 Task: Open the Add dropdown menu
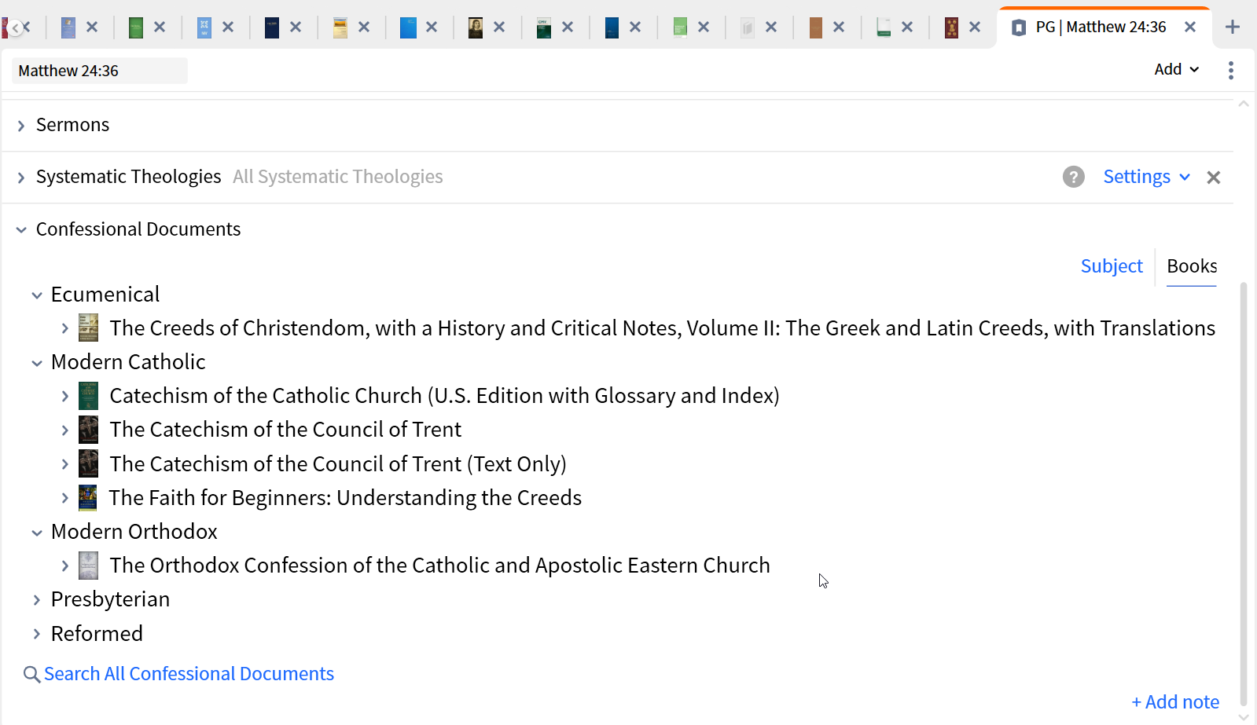point(1176,69)
